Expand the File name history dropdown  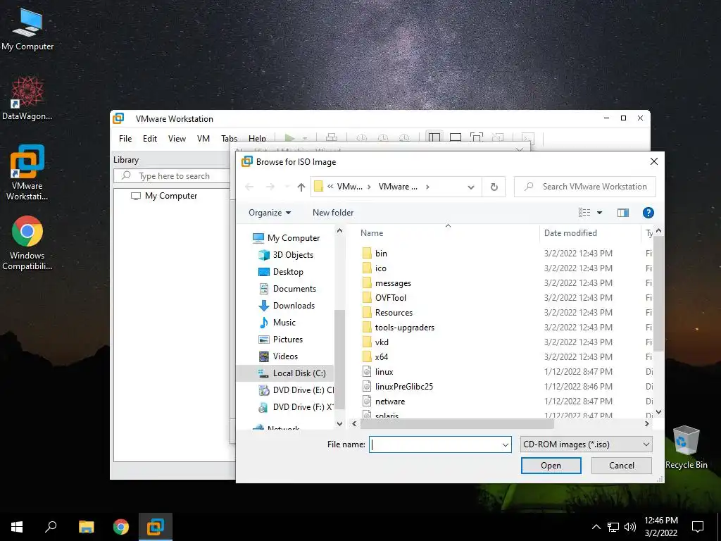[506, 444]
